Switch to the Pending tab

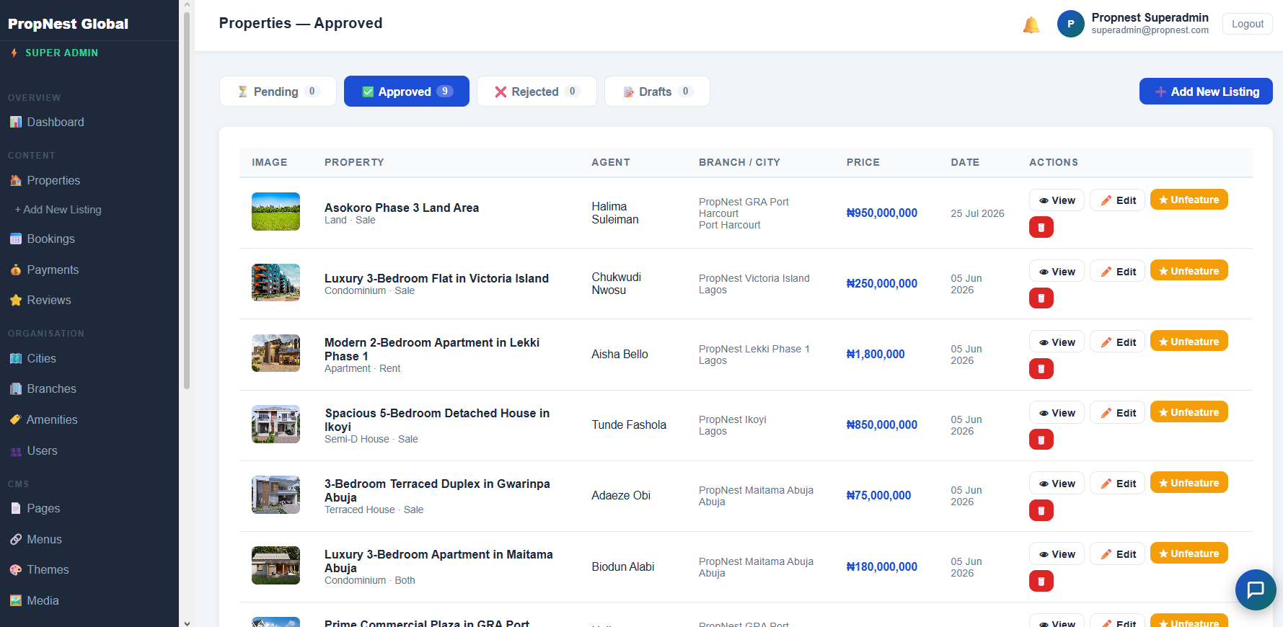pyautogui.click(x=278, y=92)
